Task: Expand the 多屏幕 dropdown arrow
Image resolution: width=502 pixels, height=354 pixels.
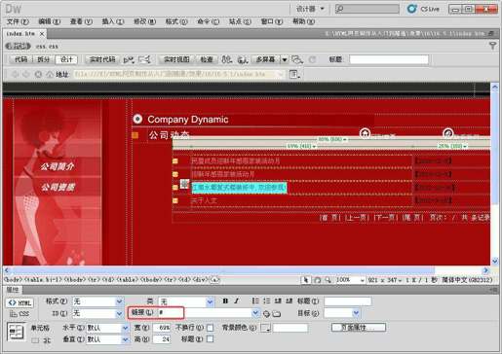Action: (285, 59)
